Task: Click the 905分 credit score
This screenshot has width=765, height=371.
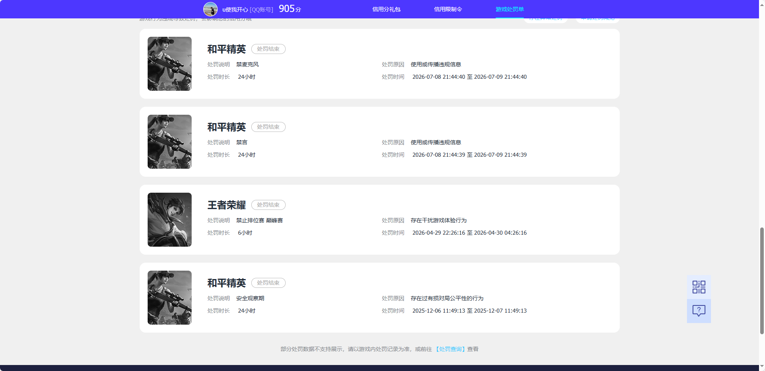Action: click(290, 9)
